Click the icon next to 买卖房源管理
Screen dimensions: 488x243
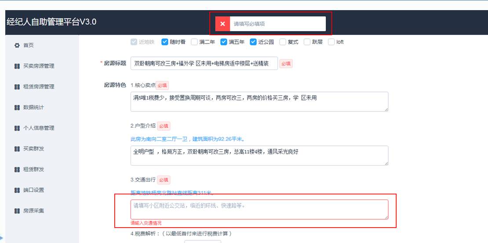tap(17, 66)
